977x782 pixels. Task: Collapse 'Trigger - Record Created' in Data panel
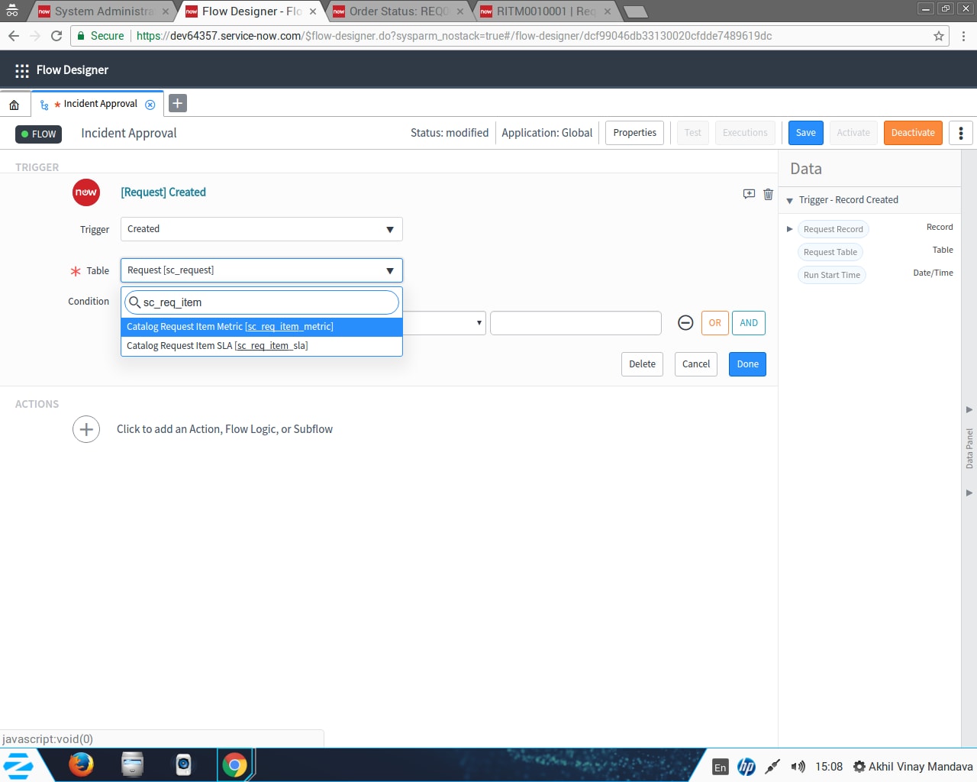coord(790,200)
